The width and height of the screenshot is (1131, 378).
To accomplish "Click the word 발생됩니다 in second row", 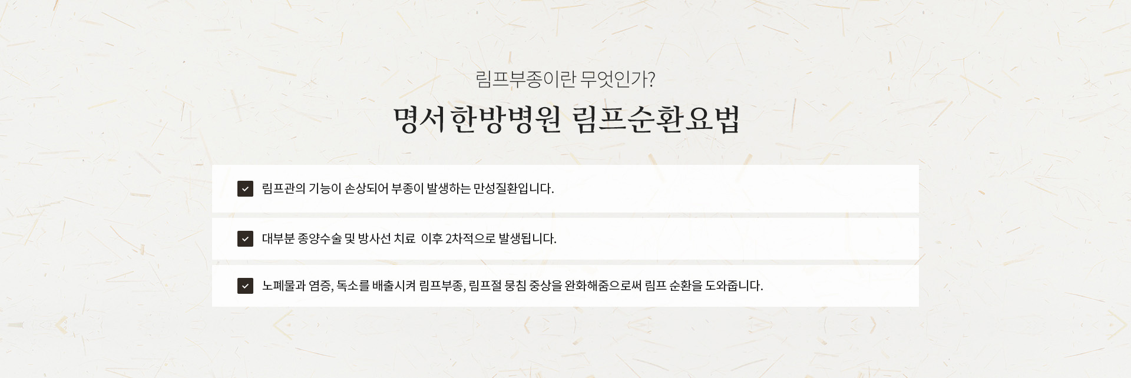I will tap(527, 238).
